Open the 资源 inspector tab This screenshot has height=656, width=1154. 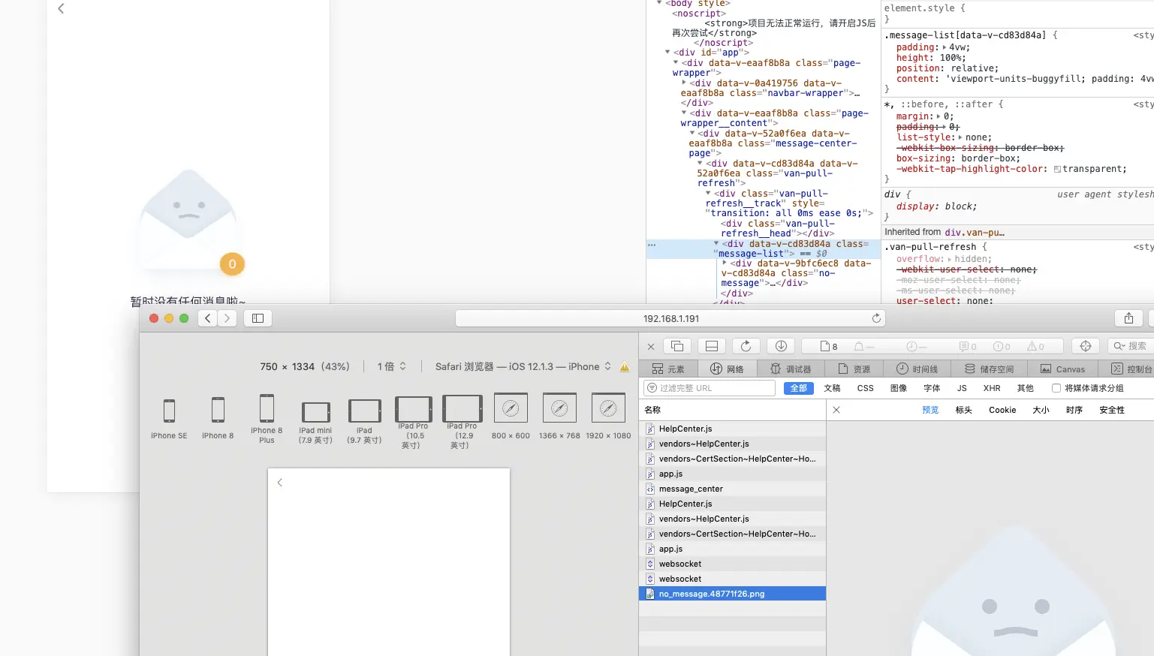pyautogui.click(x=854, y=369)
